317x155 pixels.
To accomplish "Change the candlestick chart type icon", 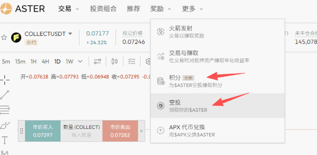I will (x=114, y=62).
